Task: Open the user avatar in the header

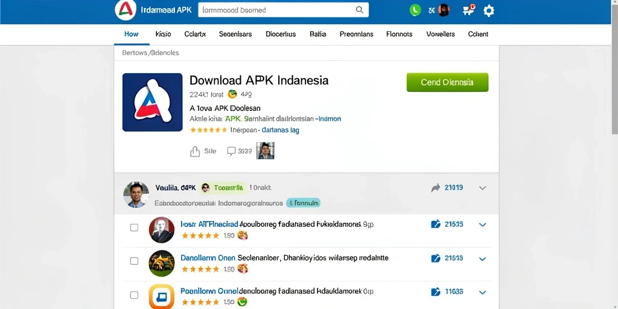Action: (444, 10)
